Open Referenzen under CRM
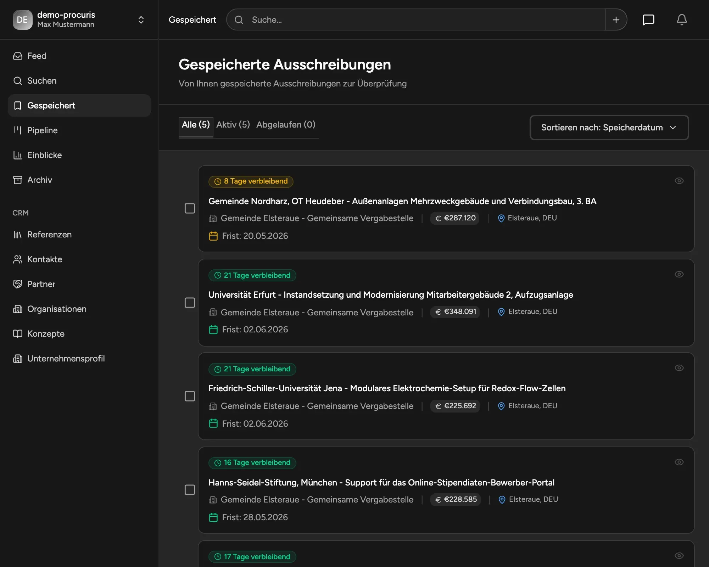 pos(79,235)
